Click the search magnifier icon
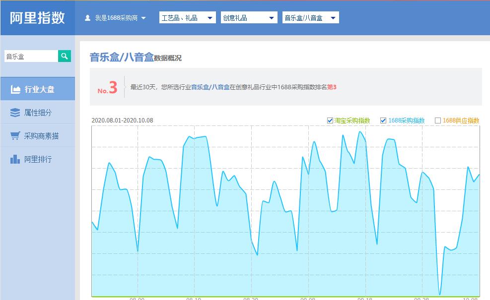Image resolution: width=490 pixels, height=300 pixels. (x=64, y=56)
